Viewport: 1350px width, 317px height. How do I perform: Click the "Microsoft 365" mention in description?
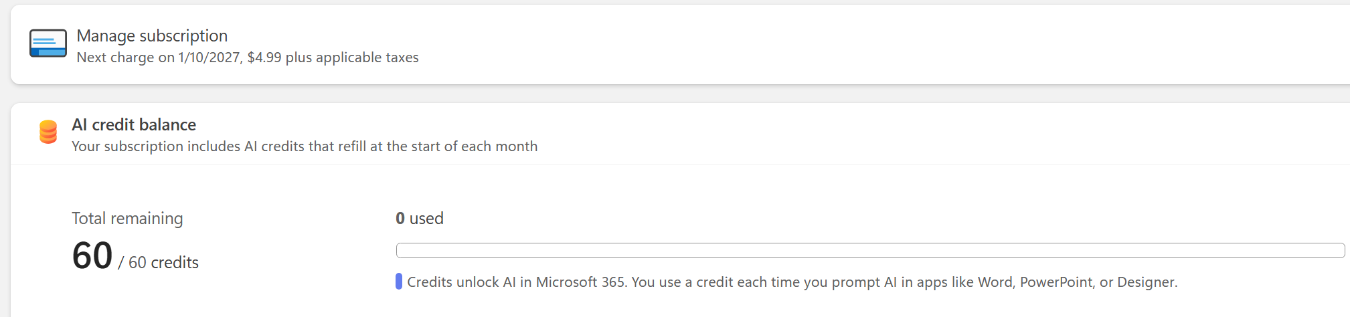[x=580, y=282]
